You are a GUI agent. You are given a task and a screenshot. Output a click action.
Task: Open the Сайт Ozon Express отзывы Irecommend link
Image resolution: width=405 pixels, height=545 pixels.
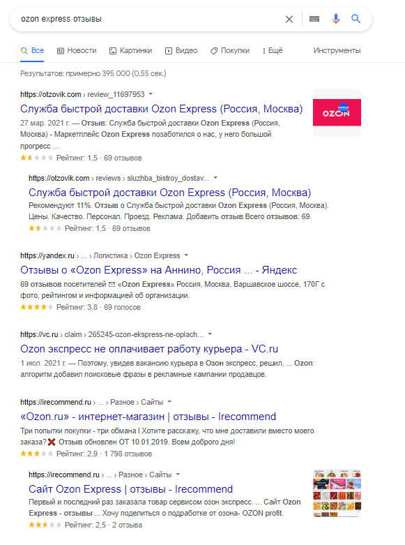click(x=130, y=489)
